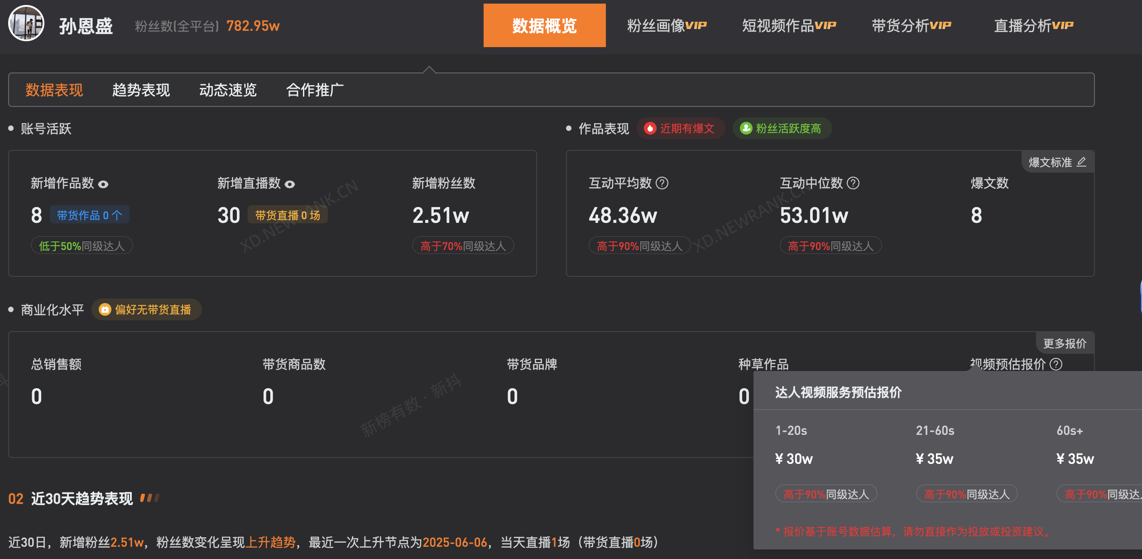Open the 带货分析 VIP tab
This screenshot has height=559, width=1142.
pos(911,25)
